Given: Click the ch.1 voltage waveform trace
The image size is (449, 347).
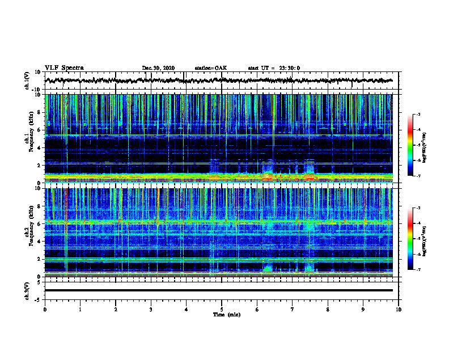Looking at the screenshot, I should coord(219,81).
